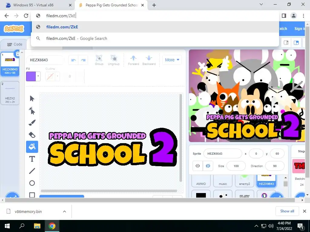Expand options for v86memory.bin download
The height and width of the screenshot is (232, 310).
(64, 211)
